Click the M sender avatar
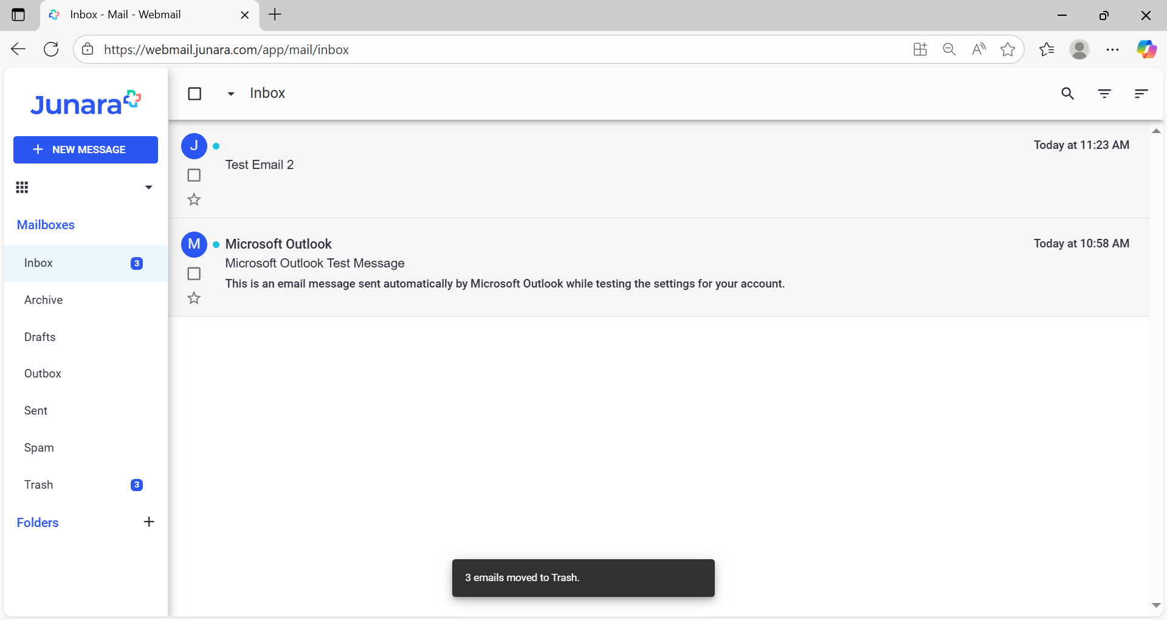Viewport: 1167px width, 620px height. [194, 244]
